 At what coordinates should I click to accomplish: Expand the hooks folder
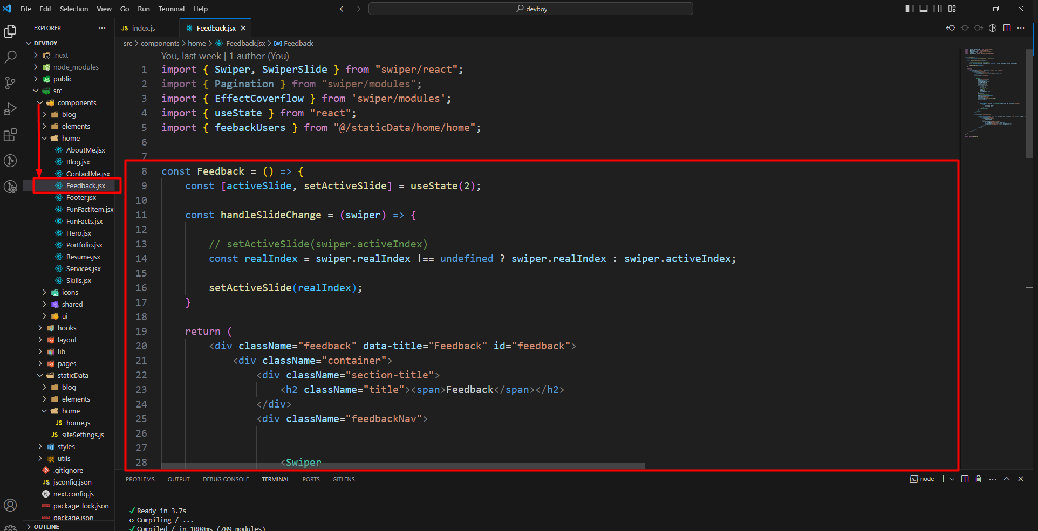(x=67, y=328)
